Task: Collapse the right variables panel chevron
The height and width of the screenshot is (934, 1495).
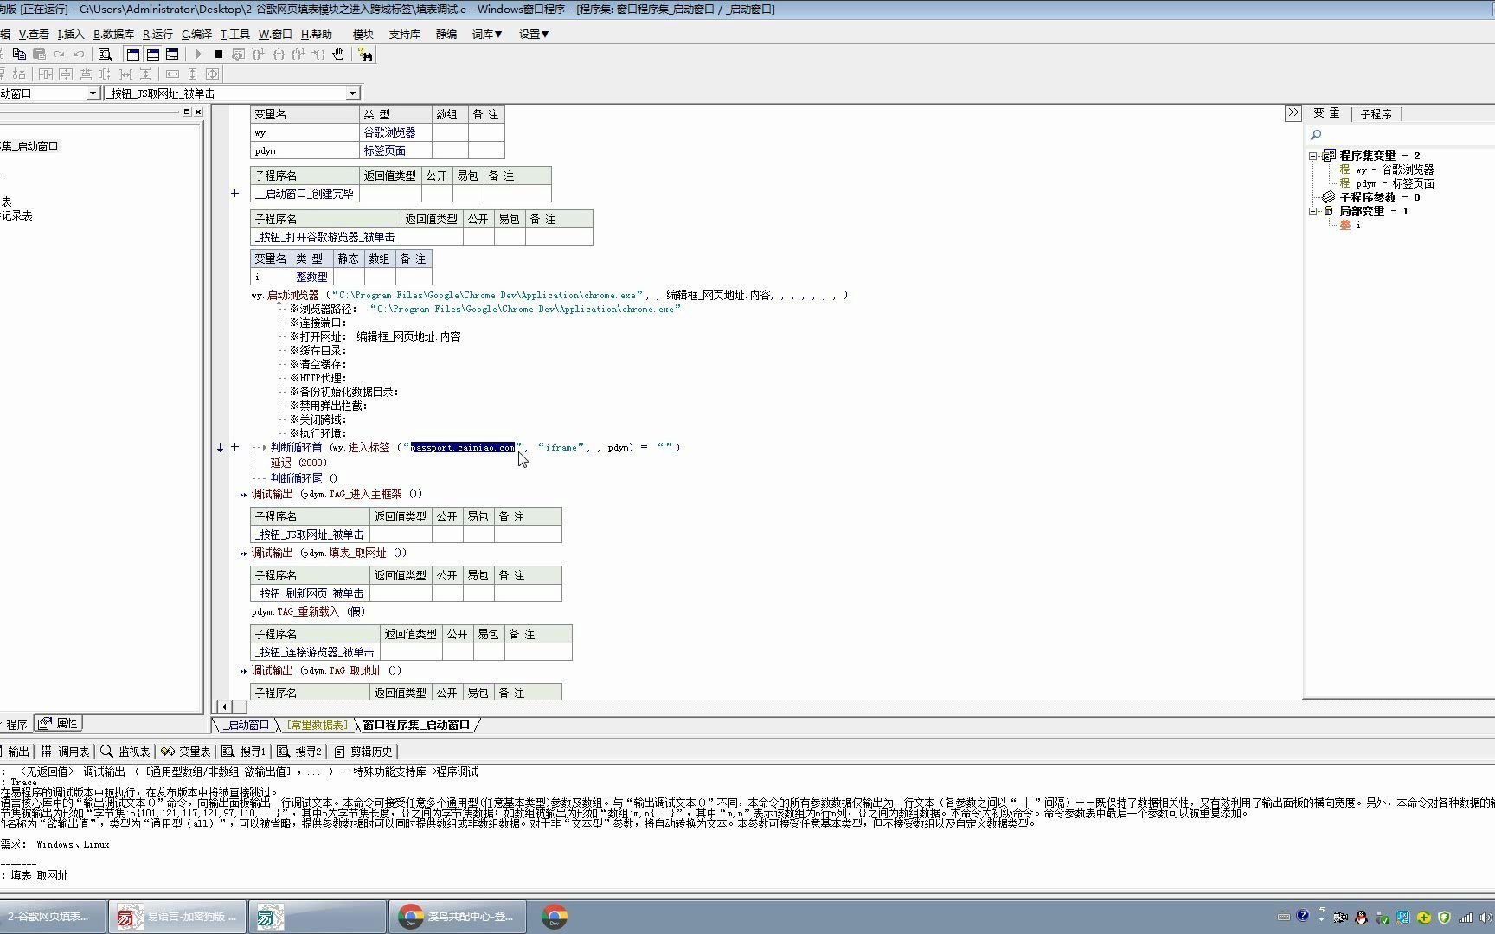Action: pyautogui.click(x=1293, y=113)
